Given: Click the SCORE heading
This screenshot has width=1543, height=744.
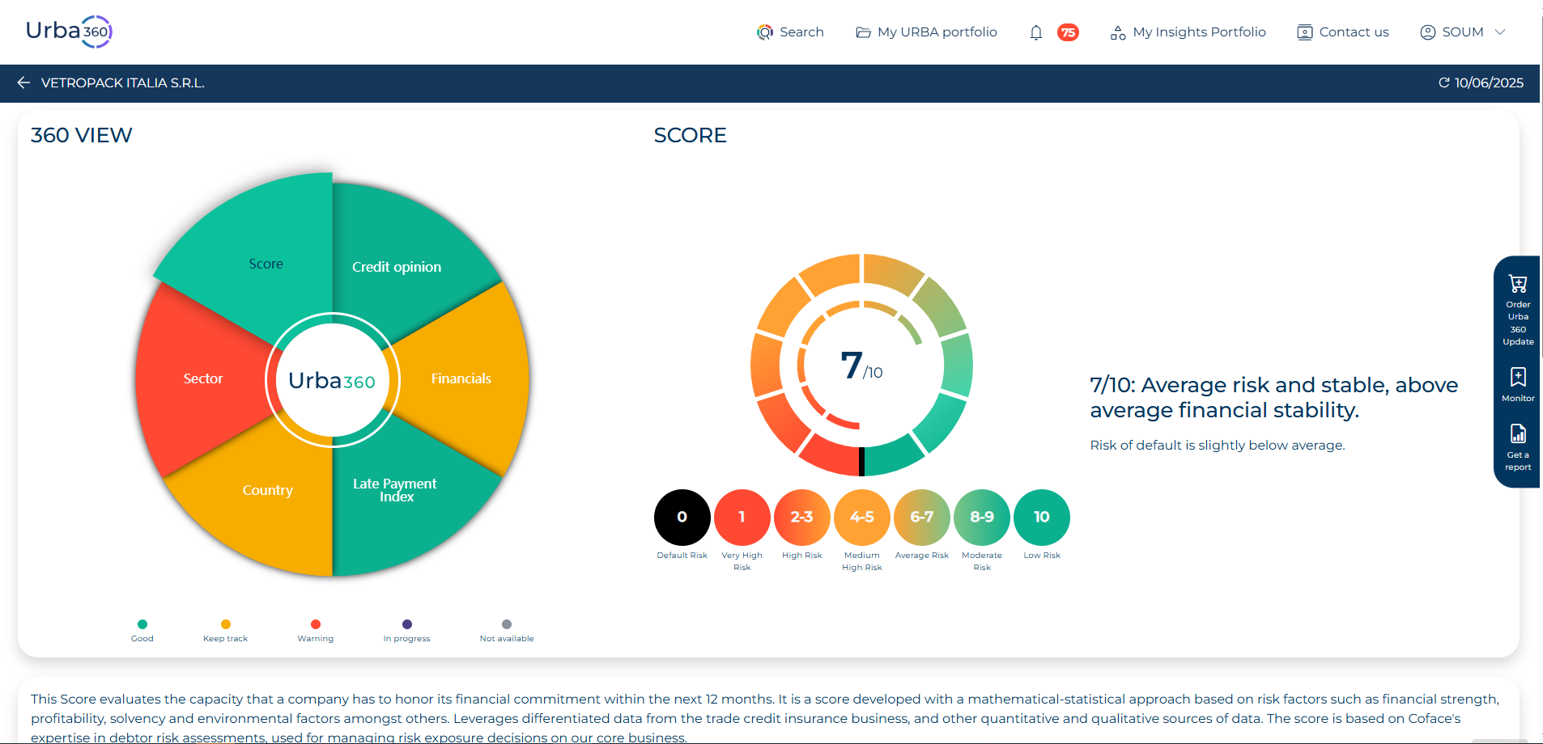Looking at the screenshot, I should 691,135.
